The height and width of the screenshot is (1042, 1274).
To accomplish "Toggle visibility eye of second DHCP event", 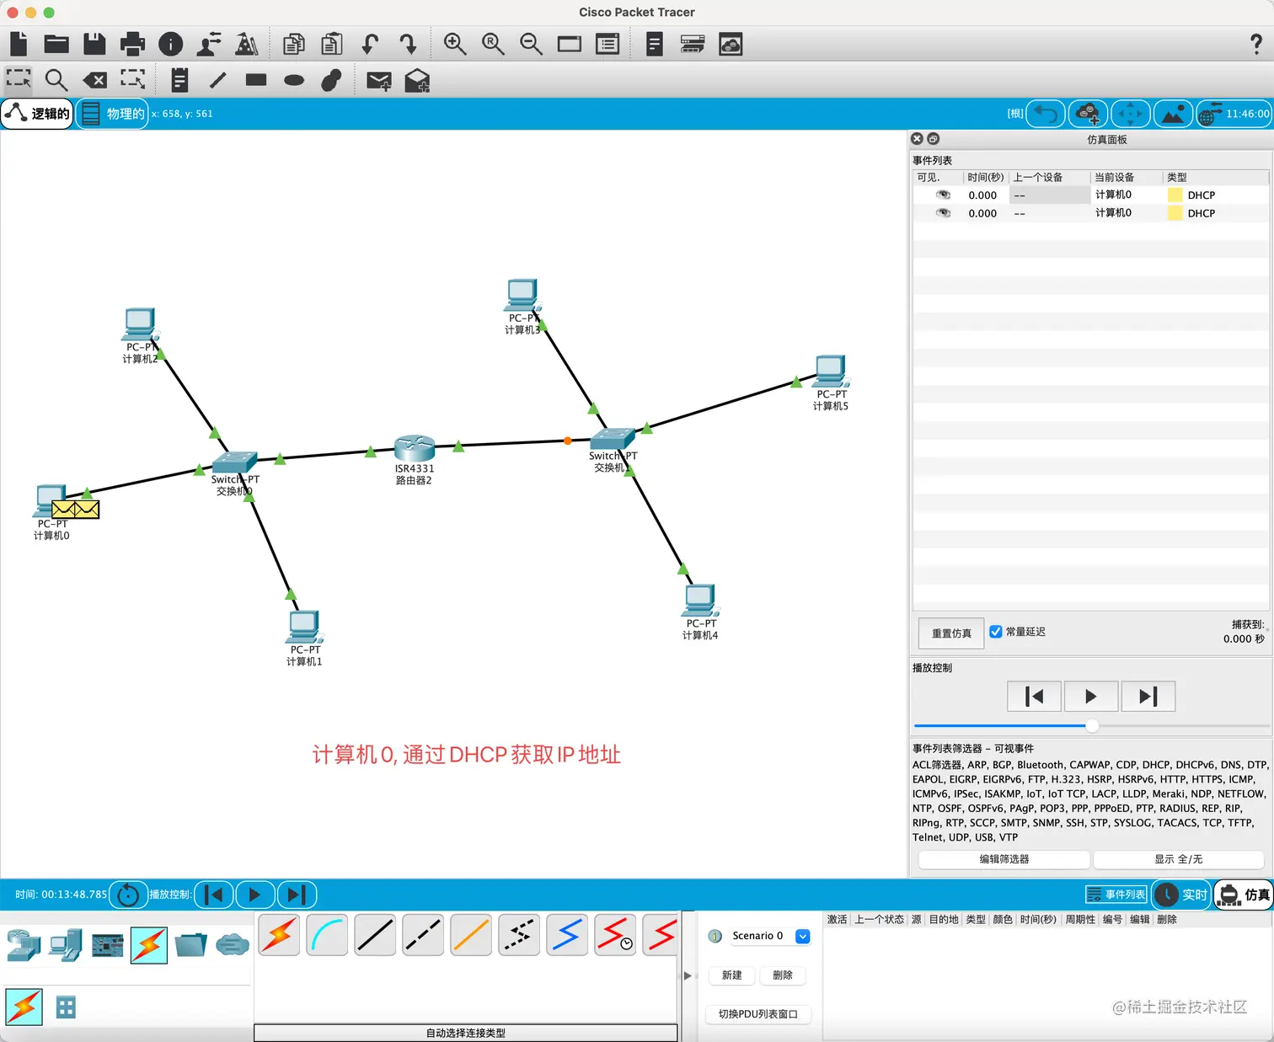I will [x=943, y=213].
